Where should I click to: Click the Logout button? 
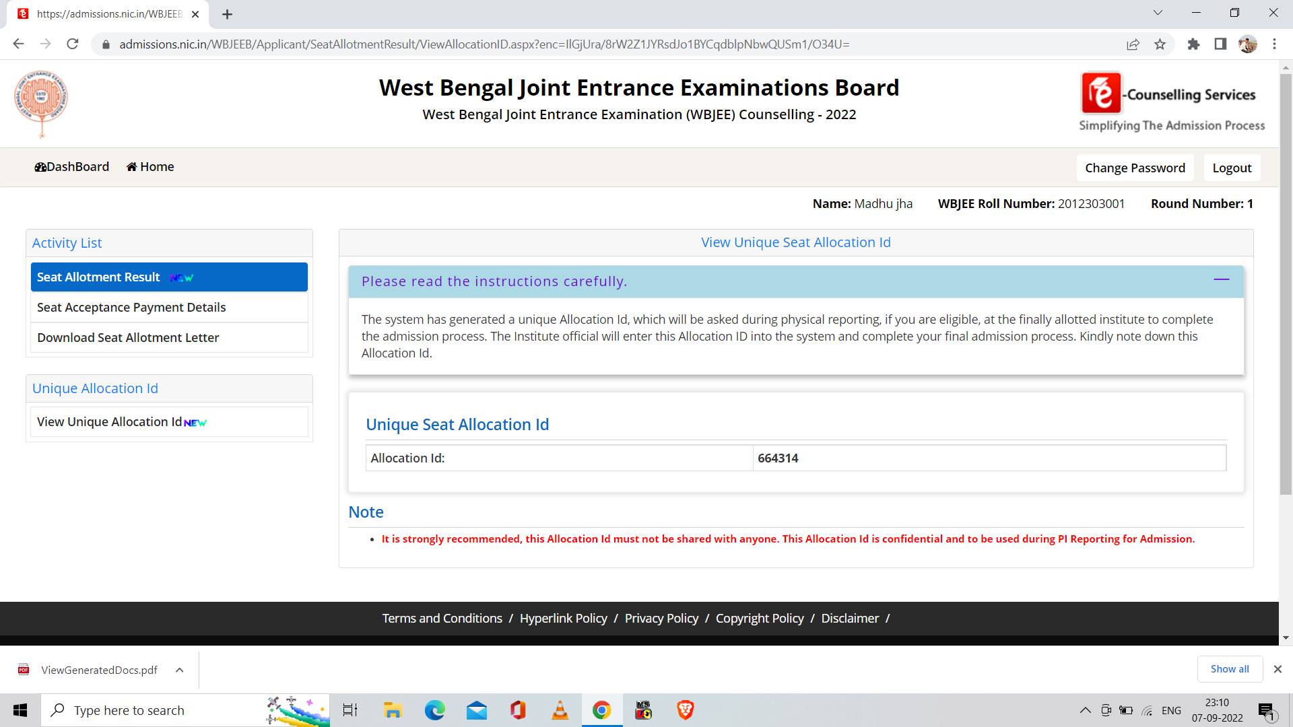pyautogui.click(x=1232, y=168)
